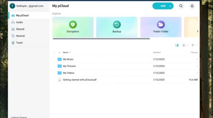The height and width of the screenshot is (118, 213).
Task: Sort by the Modified column header
Action: coord(157,53)
